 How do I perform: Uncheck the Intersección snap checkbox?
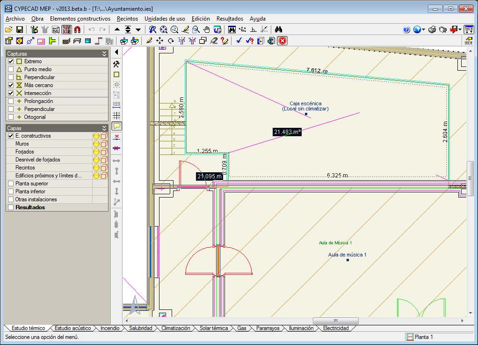pos(11,93)
